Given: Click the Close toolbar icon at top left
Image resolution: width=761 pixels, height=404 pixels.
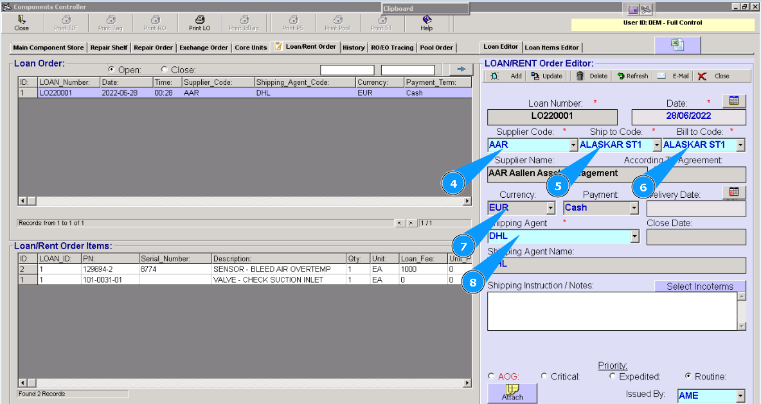Looking at the screenshot, I should (21, 22).
